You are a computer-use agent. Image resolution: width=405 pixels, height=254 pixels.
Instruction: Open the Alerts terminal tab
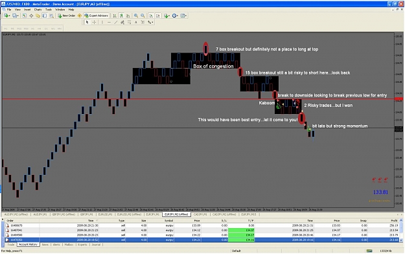[56, 244]
